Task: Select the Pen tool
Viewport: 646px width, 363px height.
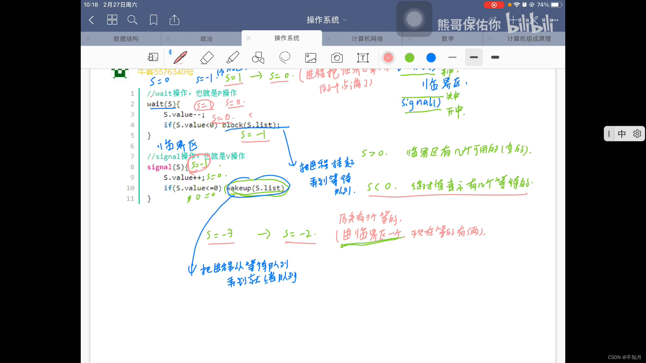Action: click(x=180, y=57)
